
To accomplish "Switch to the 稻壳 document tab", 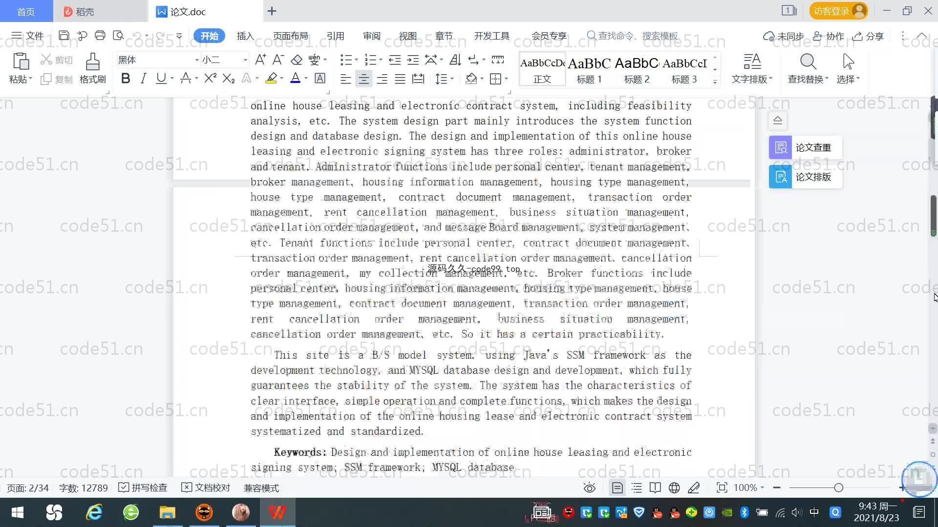I will point(100,11).
